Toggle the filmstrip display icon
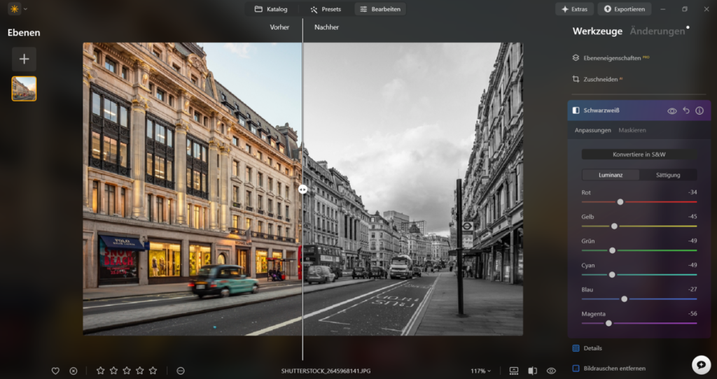 click(513, 371)
